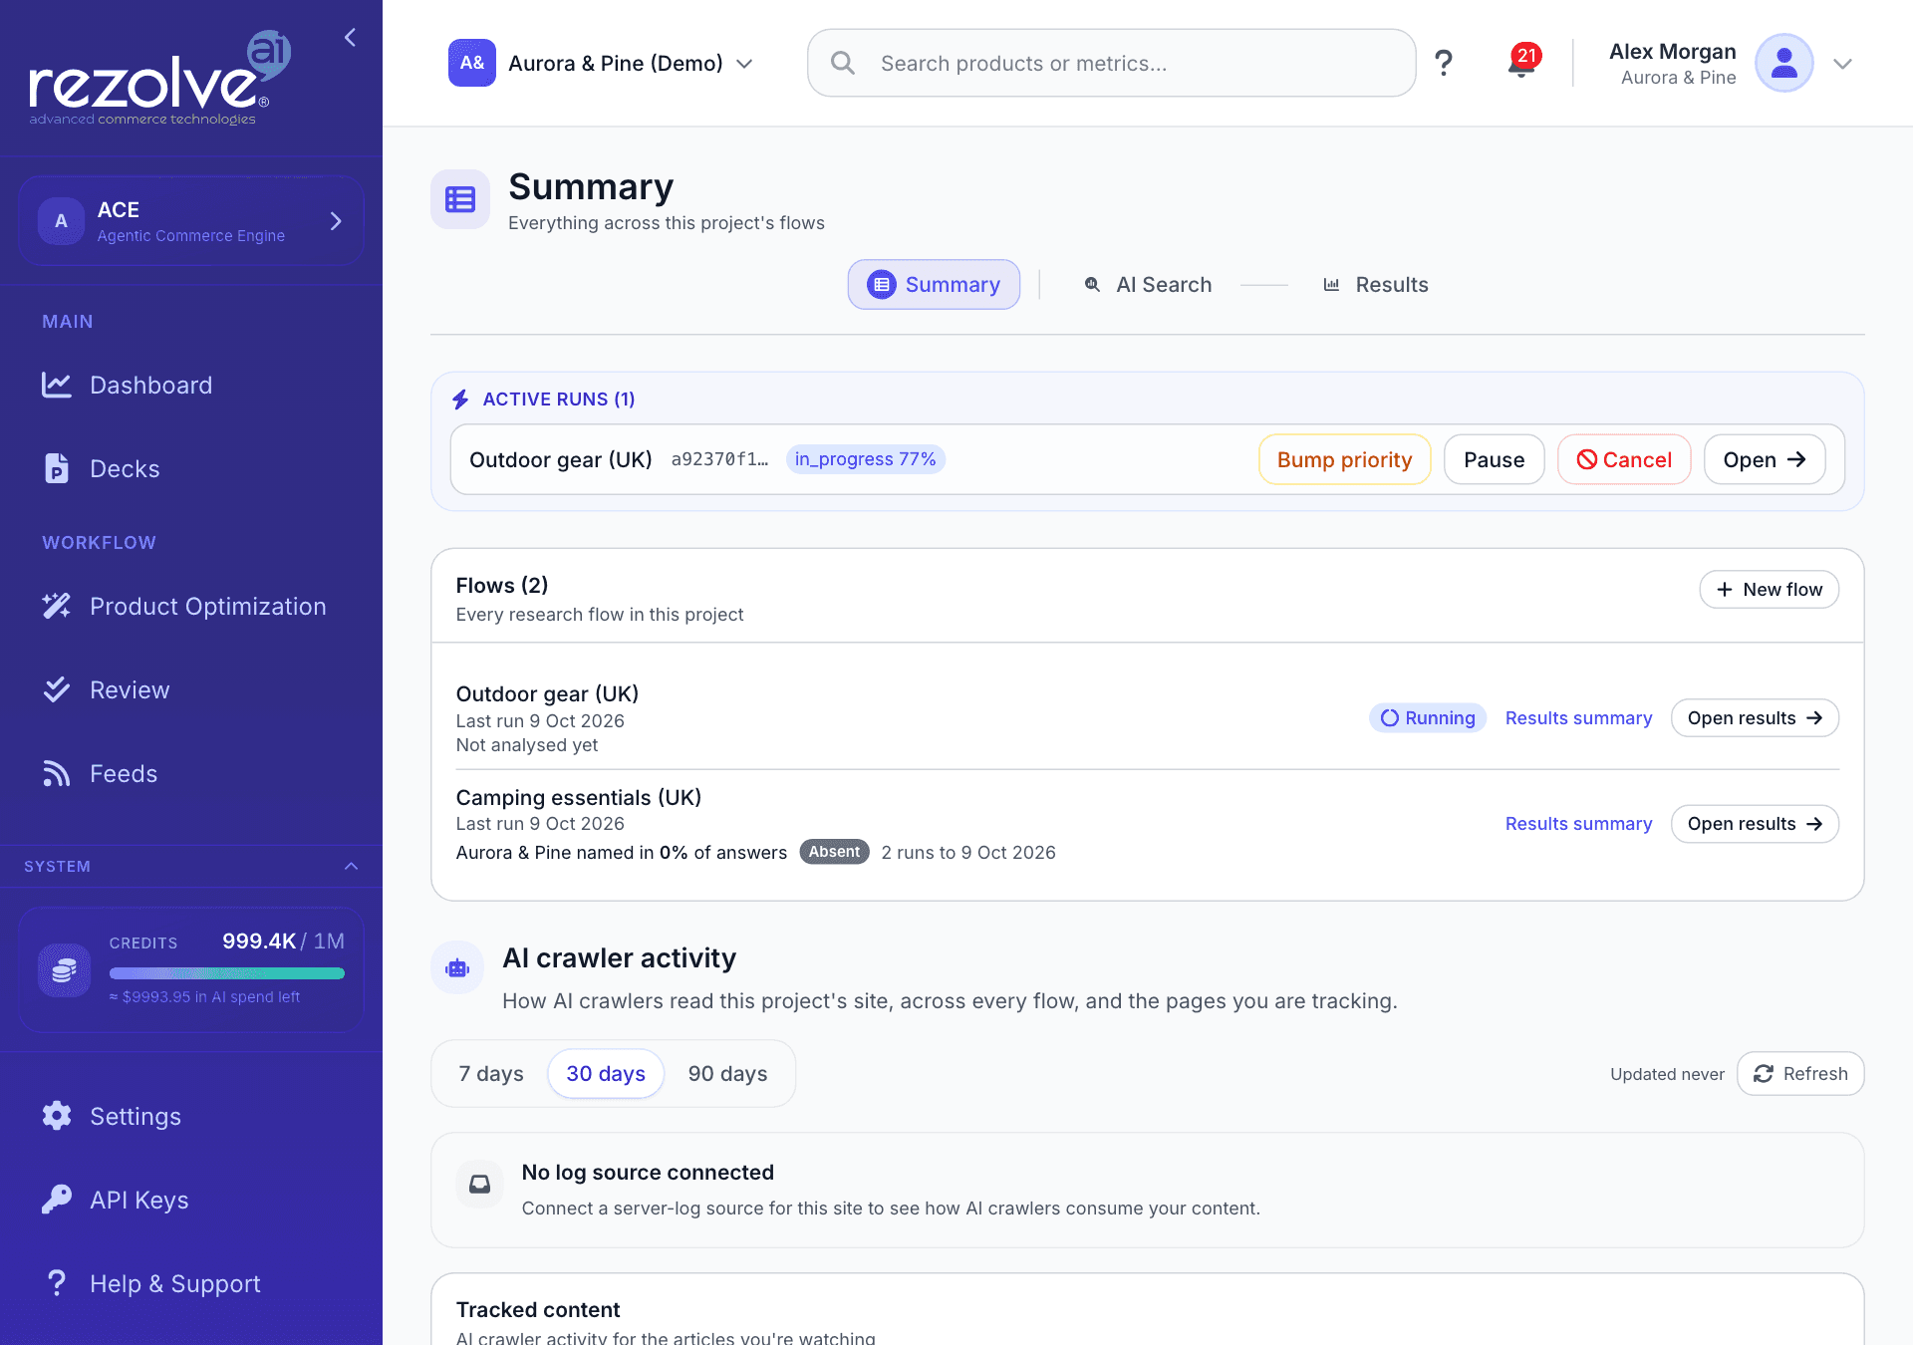This screenshot has height=1345, width=1913.
Task: Open API Keys in the sidebar
Action: click(x=191, y=1201)
